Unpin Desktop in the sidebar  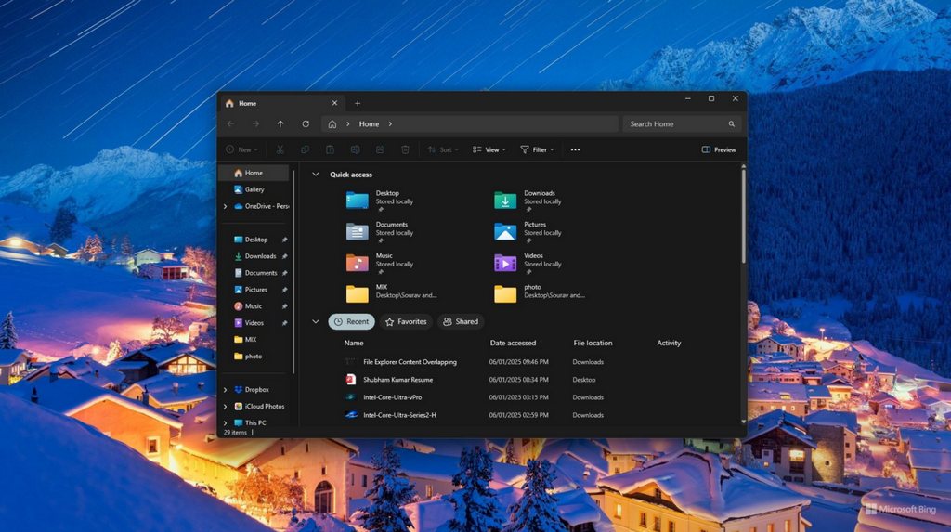(x=284, y=240)
